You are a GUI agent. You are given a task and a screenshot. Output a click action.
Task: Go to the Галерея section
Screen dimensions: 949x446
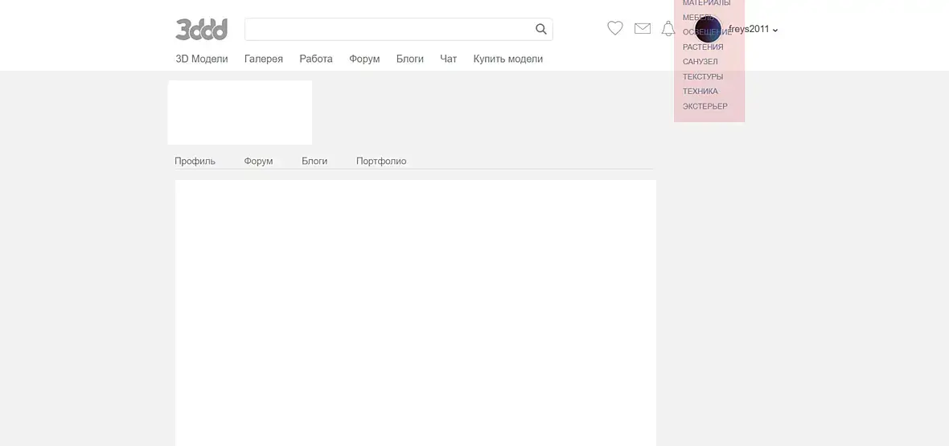(x=263, y=59)
